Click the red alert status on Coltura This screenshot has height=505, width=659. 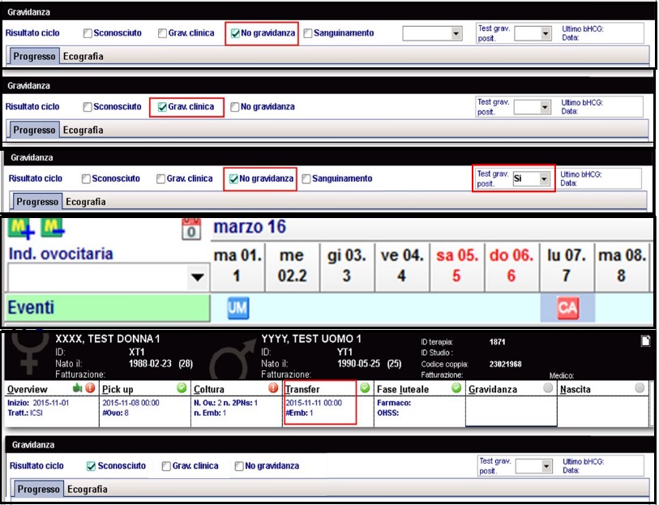tap(273, 387)
